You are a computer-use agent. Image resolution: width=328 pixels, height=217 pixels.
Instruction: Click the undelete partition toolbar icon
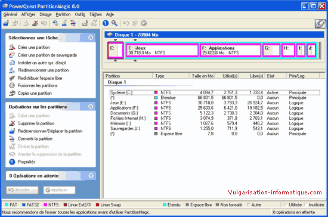(x=44, y=23)
